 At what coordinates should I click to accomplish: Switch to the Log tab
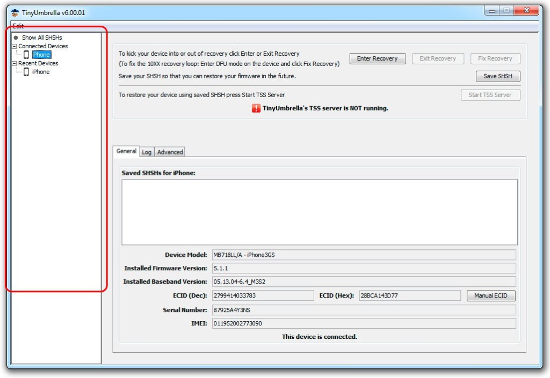pos(147,152)
